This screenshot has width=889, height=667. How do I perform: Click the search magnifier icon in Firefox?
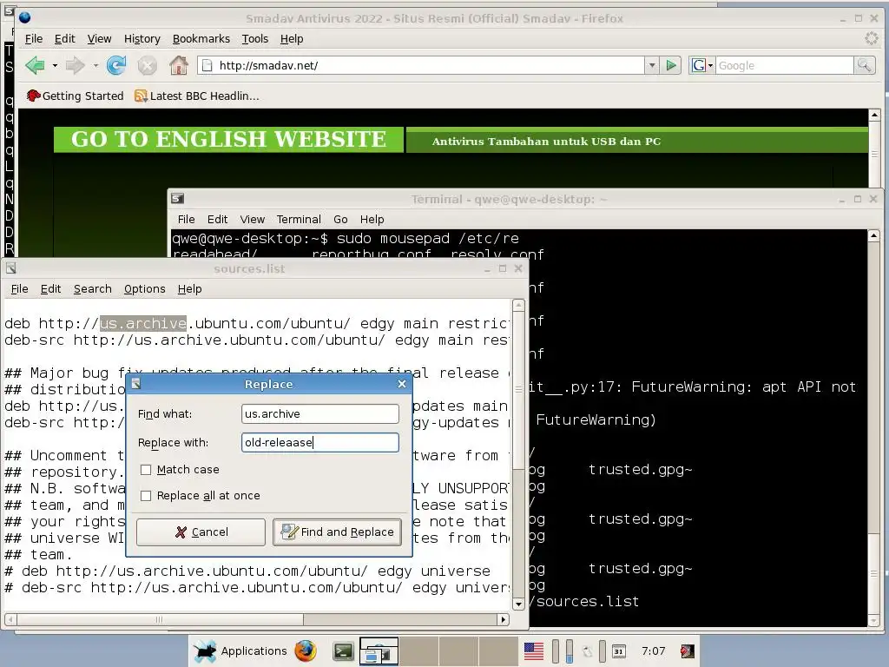pyautogui.click(x=864, y=65)
